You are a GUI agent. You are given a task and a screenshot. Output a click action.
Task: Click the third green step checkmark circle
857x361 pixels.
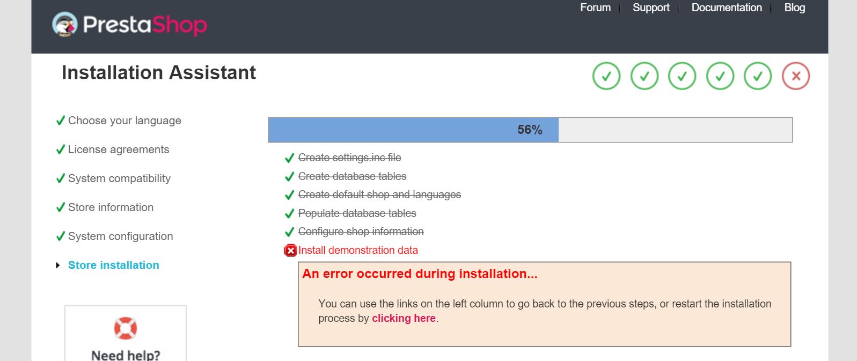(x=682, y=76)
